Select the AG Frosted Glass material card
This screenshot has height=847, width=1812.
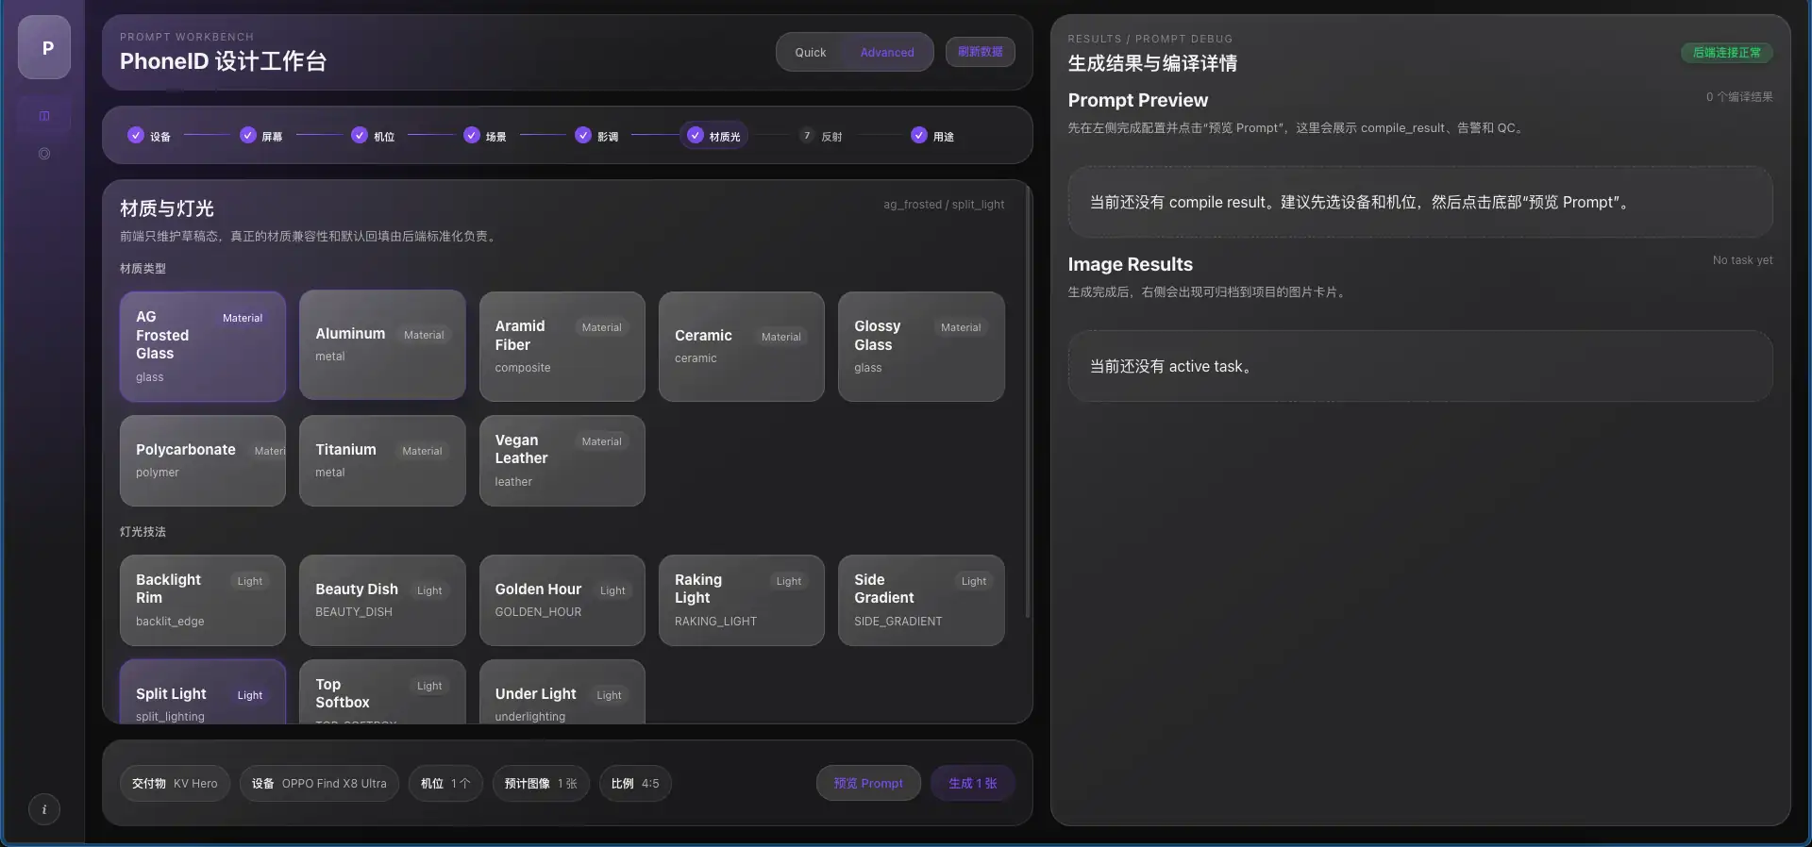pos(203,346)
